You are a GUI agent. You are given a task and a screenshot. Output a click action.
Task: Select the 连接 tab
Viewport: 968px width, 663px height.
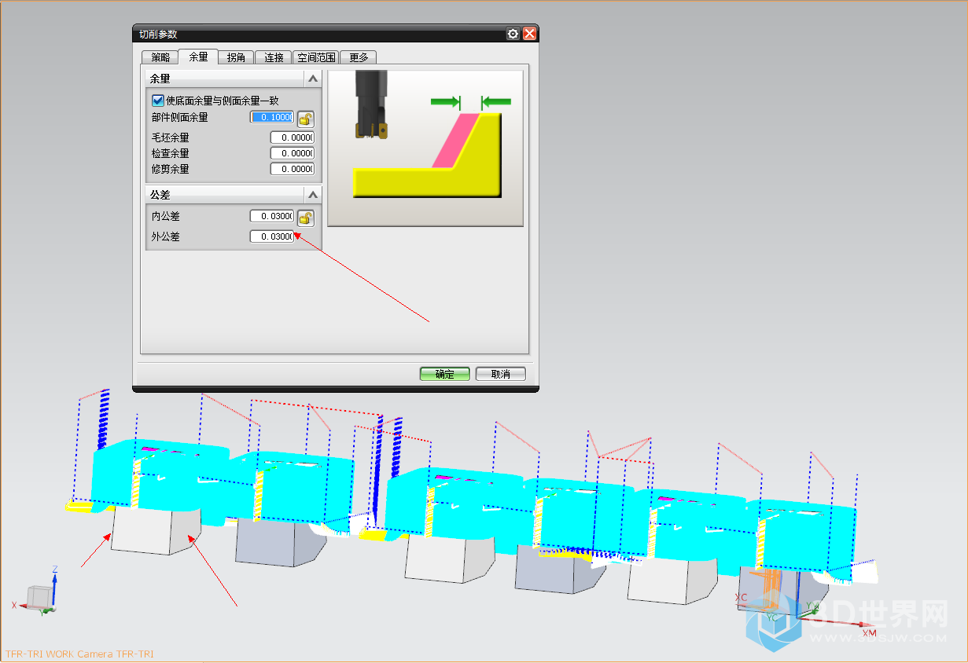[x=274, y=57]
